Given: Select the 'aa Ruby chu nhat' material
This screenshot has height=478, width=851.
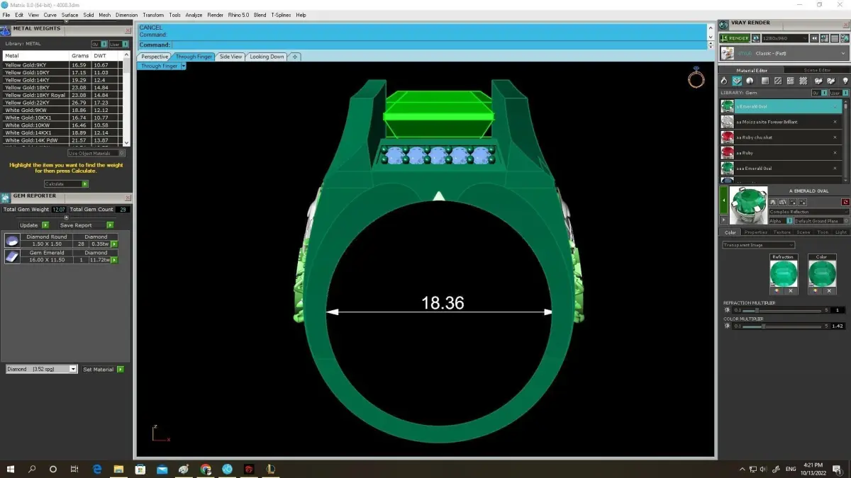Looking at the screenshot, I should (x=780, y=137).
